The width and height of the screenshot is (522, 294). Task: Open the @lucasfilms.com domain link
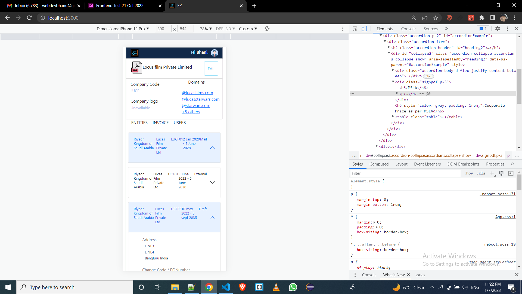(x=197, y=93)
